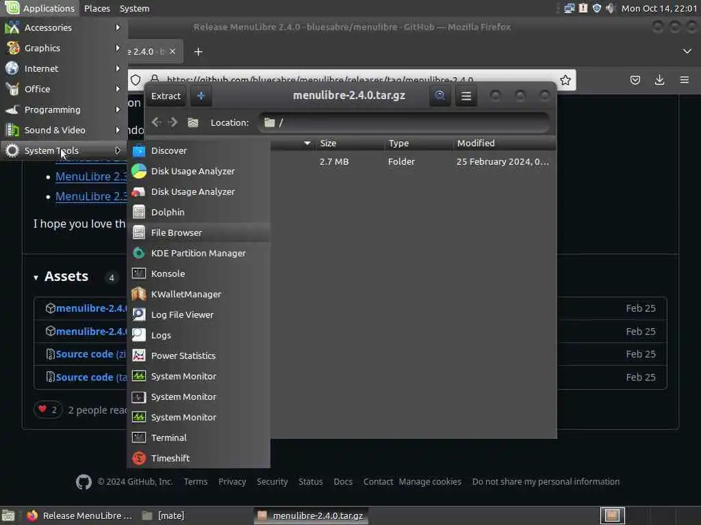This screenshot has width=701, height=525.
Task: Show desktop button in bottom panel
Action: click(x=8, y=516)
